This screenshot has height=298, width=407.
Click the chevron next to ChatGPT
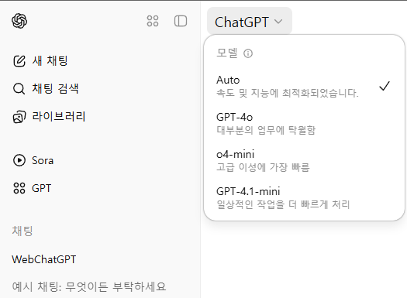pos(278,22)
